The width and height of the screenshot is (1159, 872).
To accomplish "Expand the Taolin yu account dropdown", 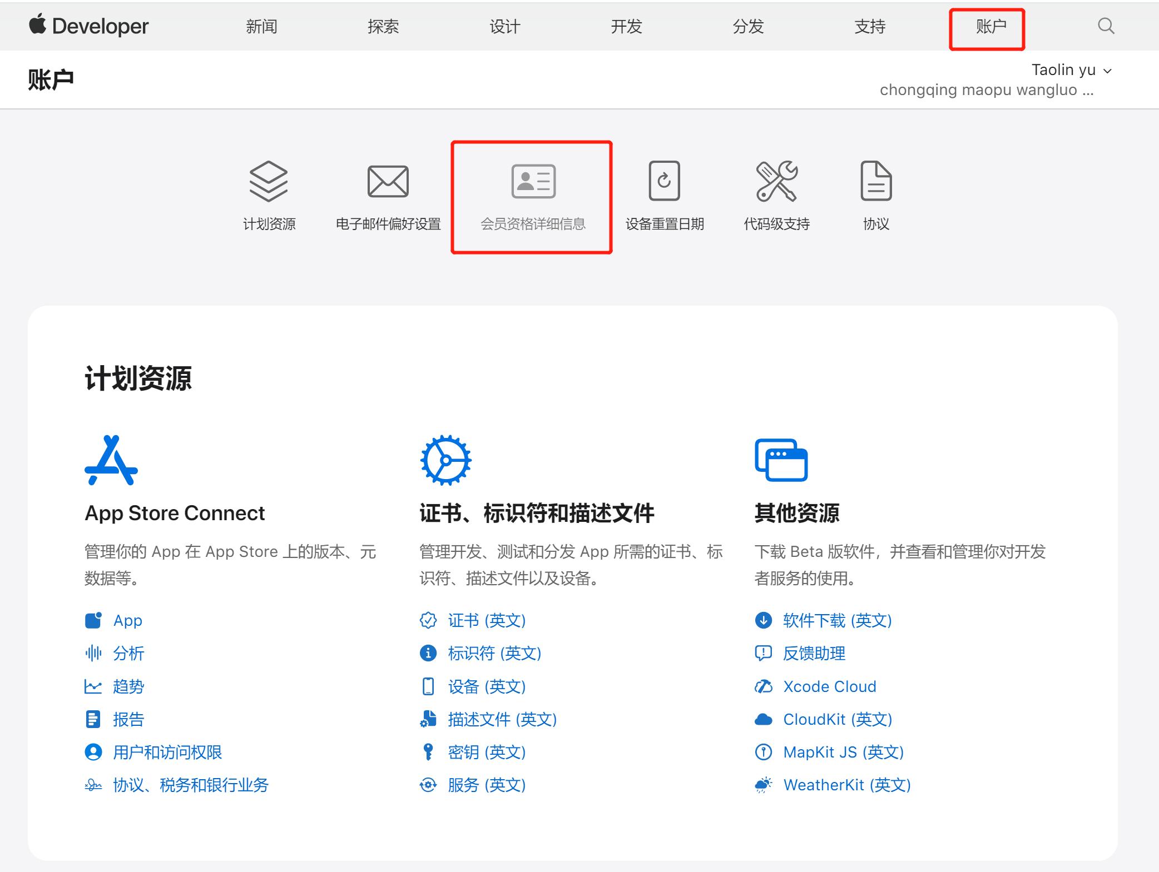I will pos(1070,69).
